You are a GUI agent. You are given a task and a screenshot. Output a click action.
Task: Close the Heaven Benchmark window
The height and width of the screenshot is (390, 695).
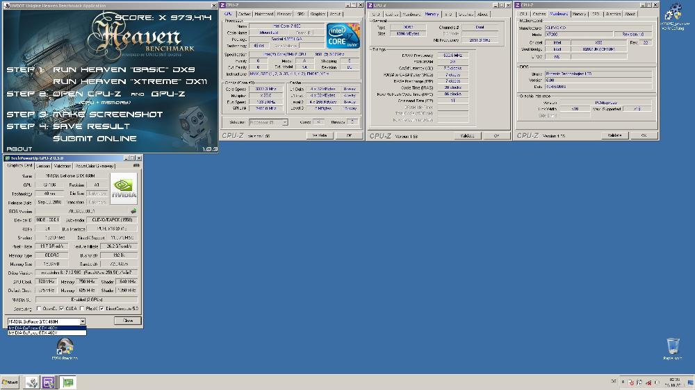[x=214, y=6]
